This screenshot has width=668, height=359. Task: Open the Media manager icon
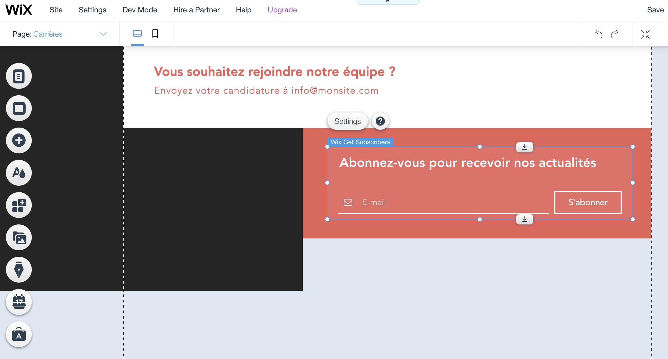[19, 238]
